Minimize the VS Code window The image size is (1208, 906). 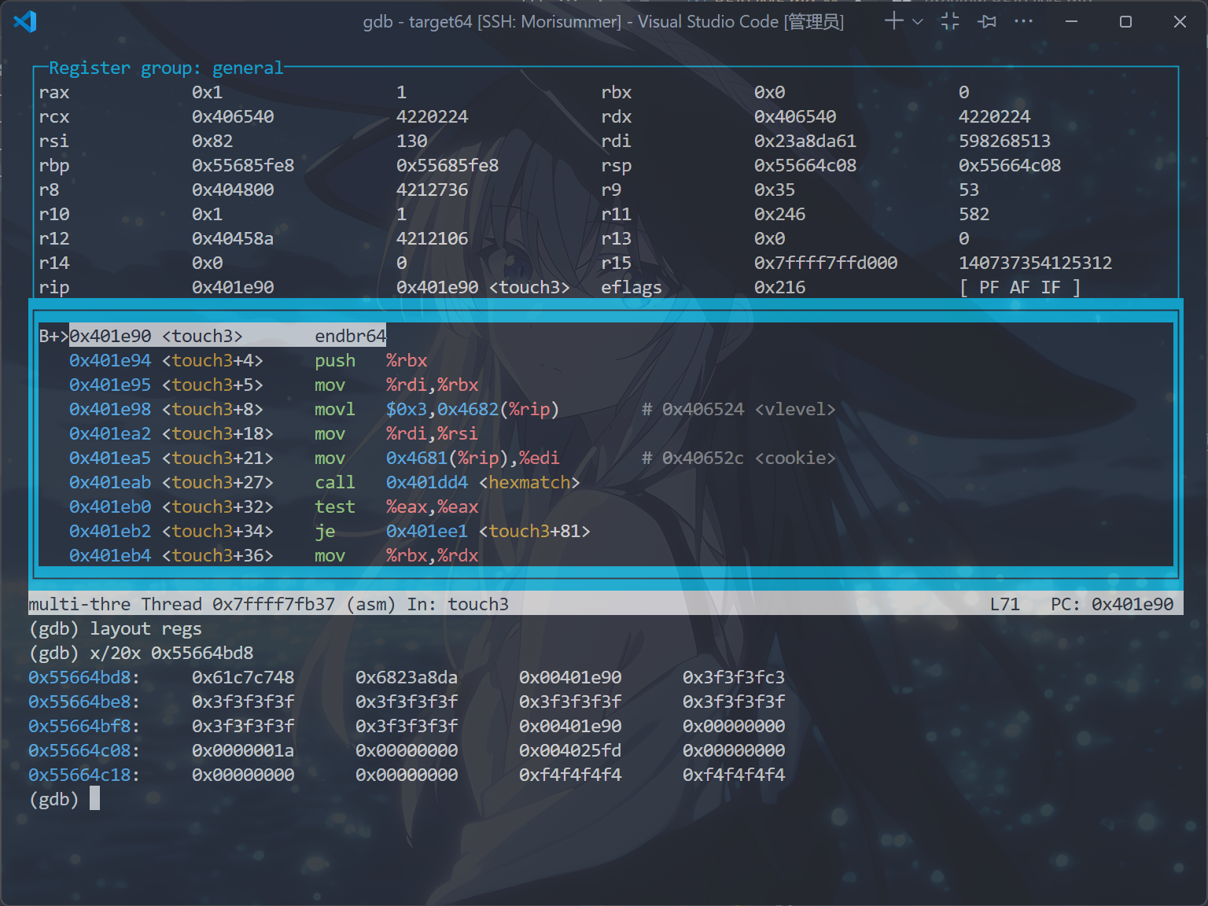point(1071,21)
